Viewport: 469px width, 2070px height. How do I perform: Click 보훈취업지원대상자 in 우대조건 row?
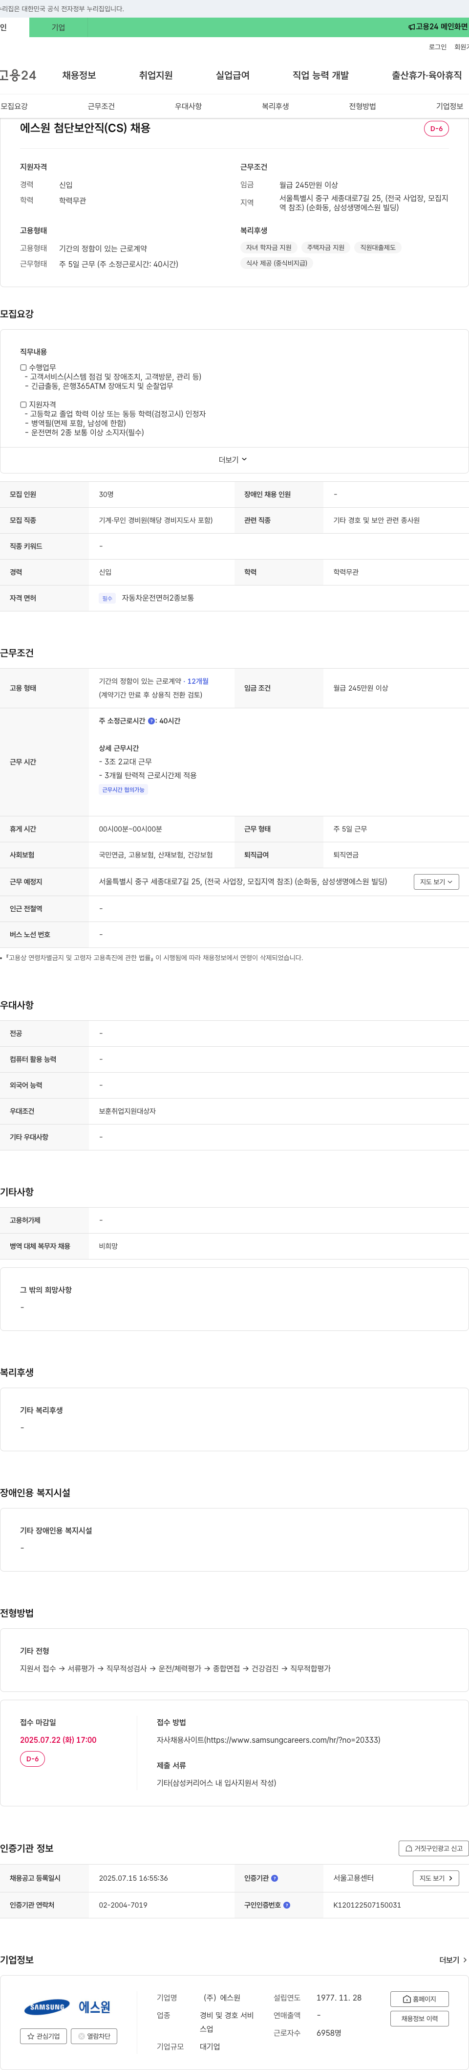[127, 1111]
